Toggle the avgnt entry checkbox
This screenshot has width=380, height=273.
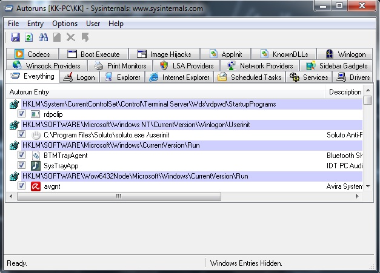pyautogui.click(x=21, y=186)
